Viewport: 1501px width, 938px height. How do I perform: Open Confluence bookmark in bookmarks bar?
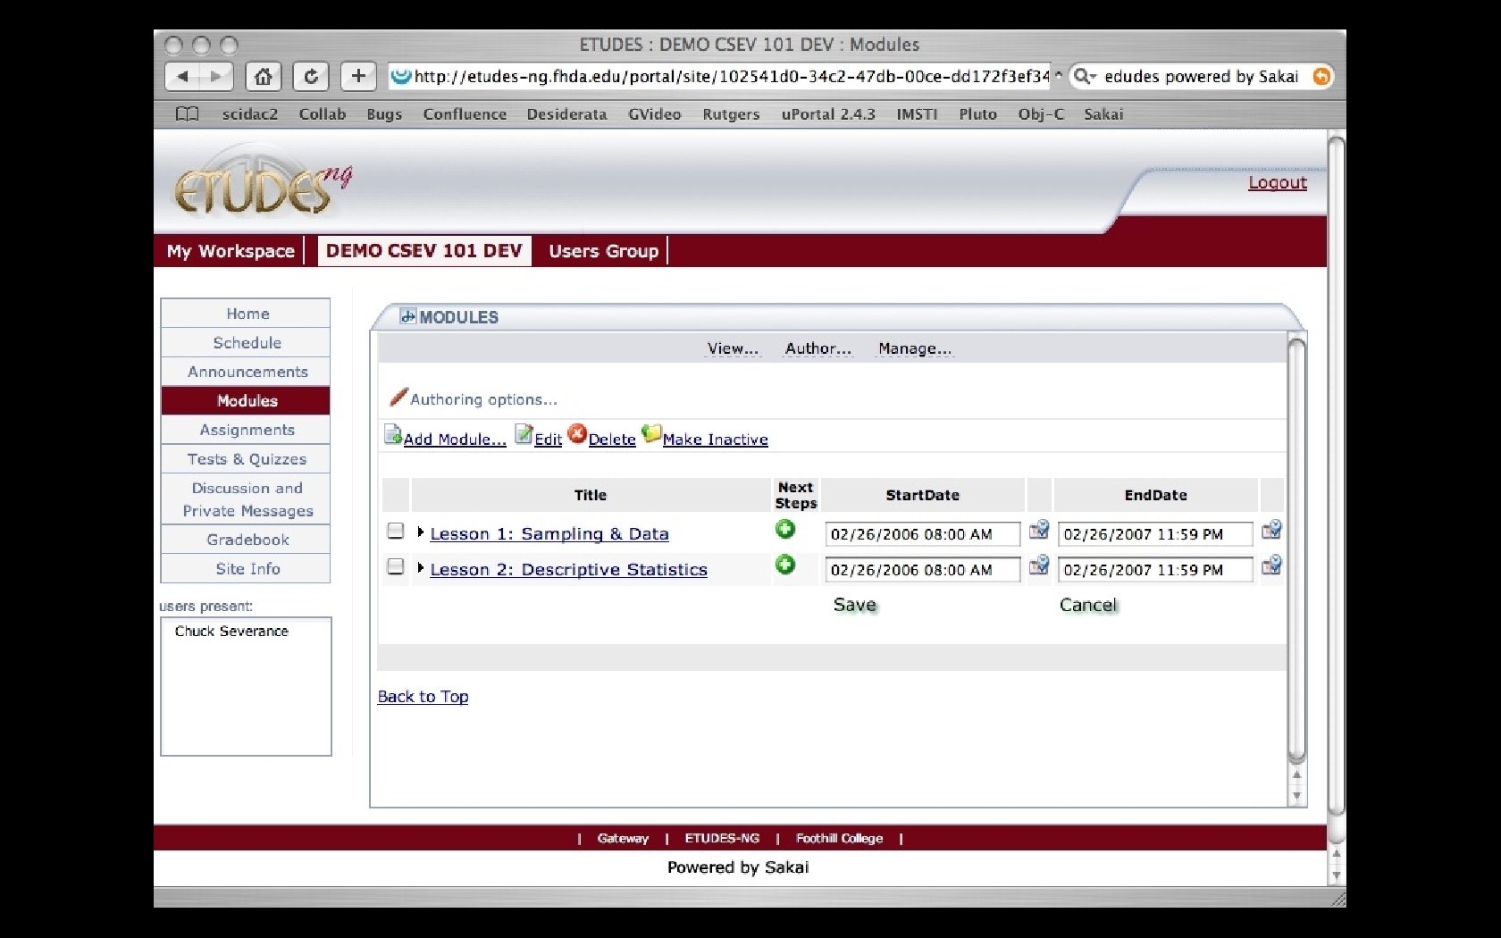pos(465,114)
